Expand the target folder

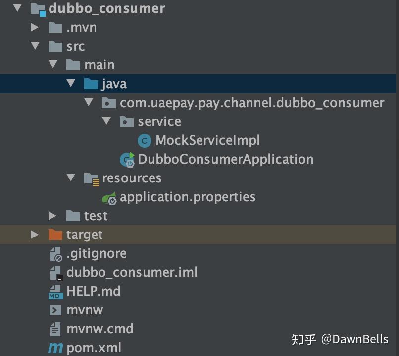point(34,234)
